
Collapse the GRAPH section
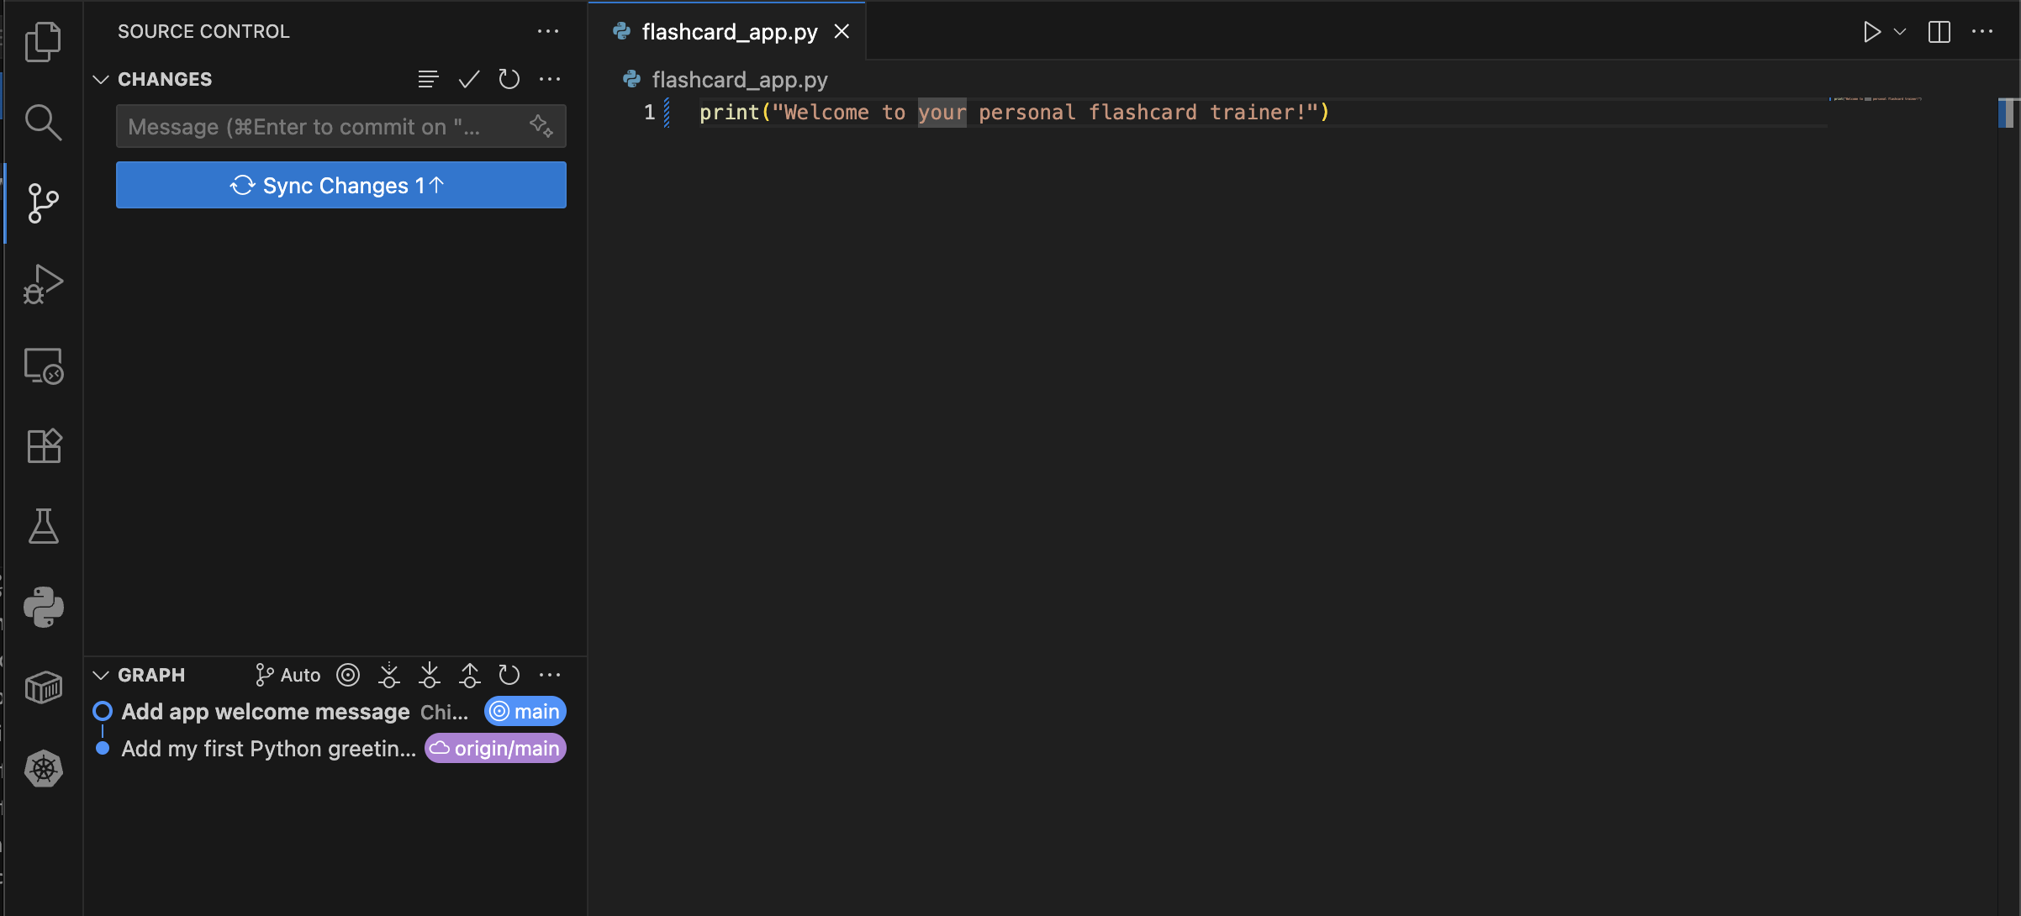tap(101, 674)
